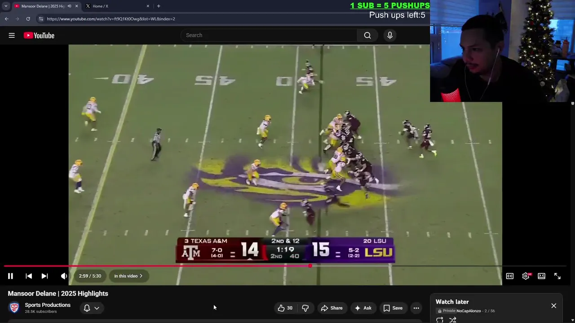Pause the video playback
The width and height of the screenshot is (575, 323).
point(10,276)
